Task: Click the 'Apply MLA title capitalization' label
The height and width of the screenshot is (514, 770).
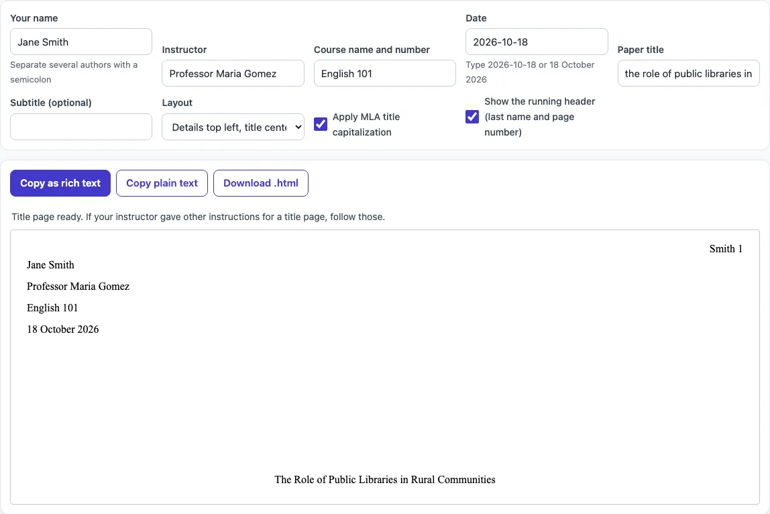Action: [366, 124]
